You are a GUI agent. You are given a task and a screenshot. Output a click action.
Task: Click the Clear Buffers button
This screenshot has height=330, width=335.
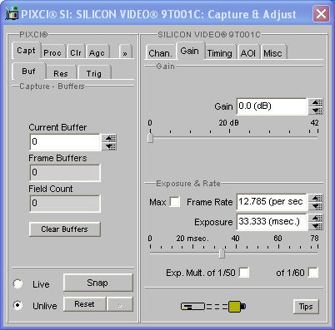[x=65, y=229]
